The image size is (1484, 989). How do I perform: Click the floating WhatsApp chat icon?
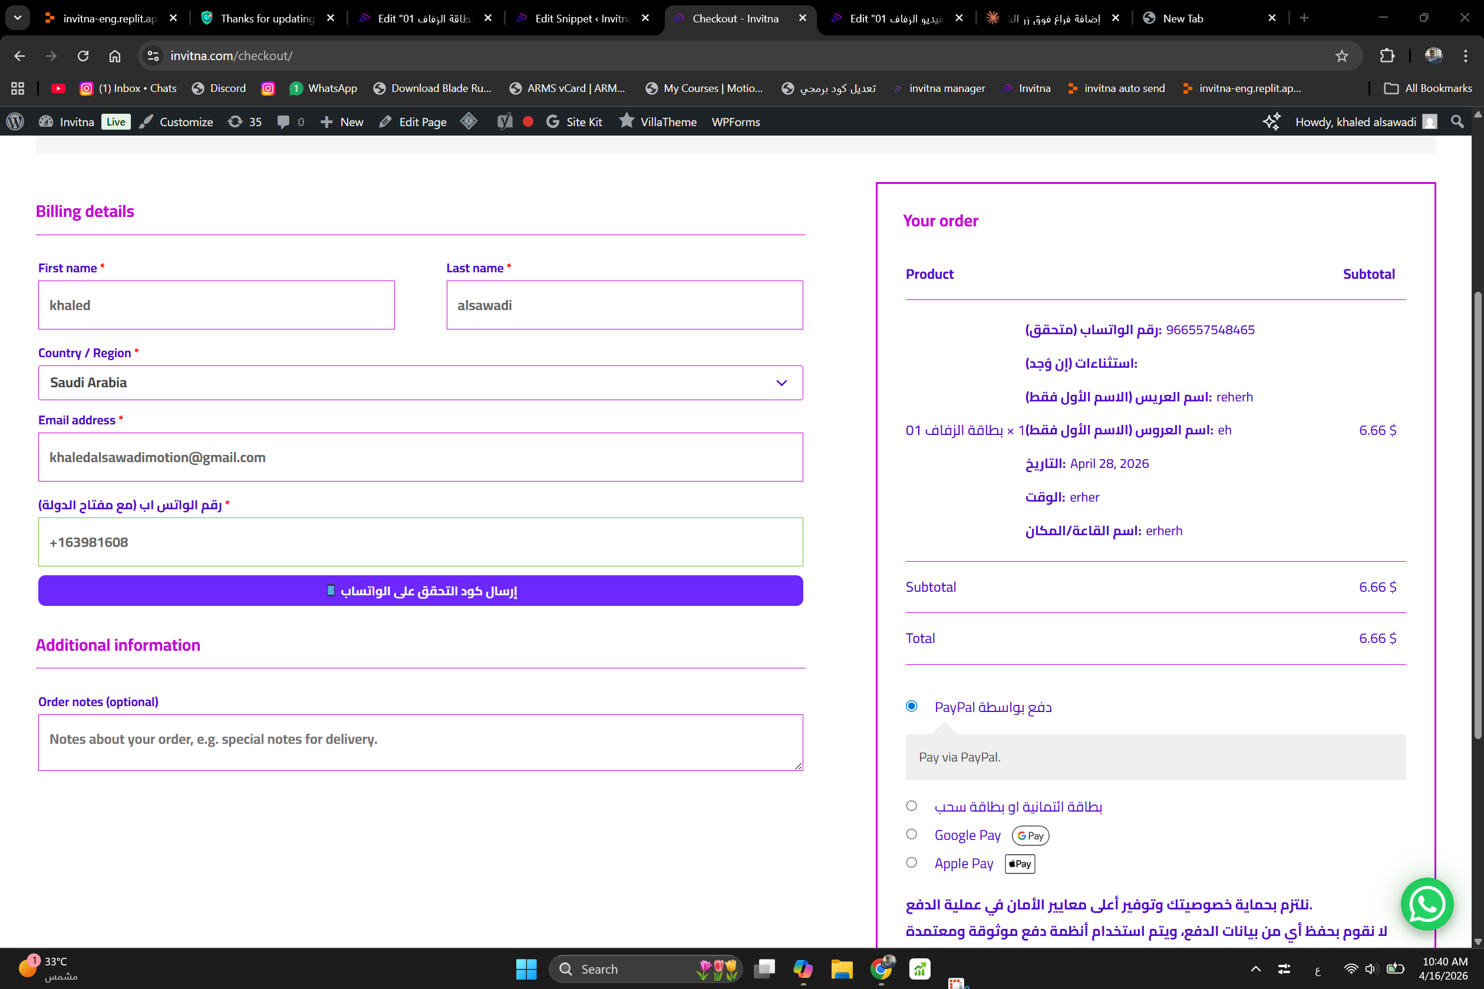[1427, 904]
